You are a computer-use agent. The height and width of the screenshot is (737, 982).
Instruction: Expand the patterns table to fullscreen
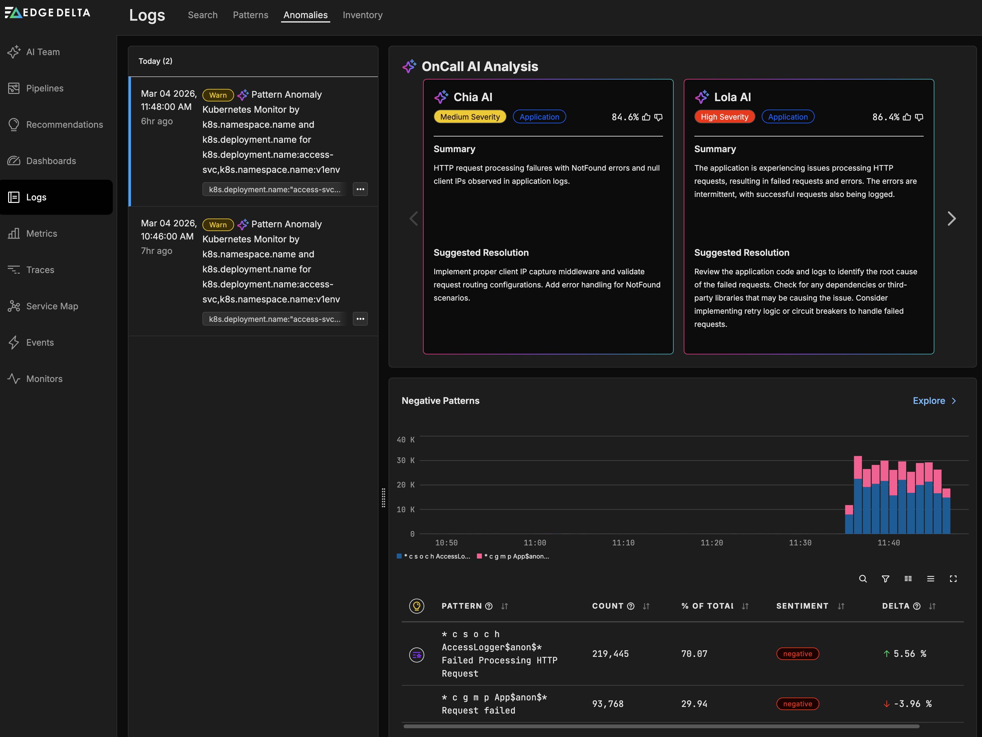pyautogui.click(x=953, y=579)
